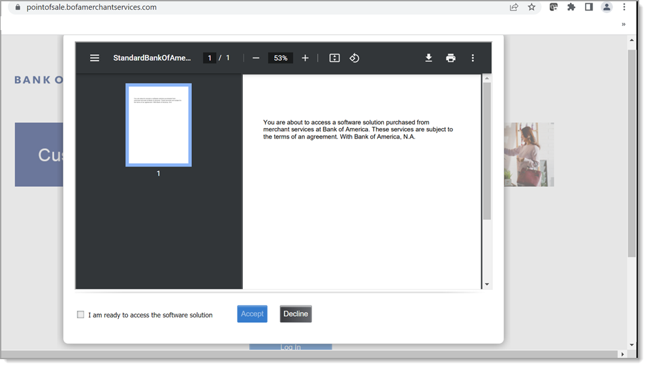This screenshot has width=647, height=367.
Task: Click the horizontal scrollbar right arrow
Action: pyautogui.click(x=623, y=354)
